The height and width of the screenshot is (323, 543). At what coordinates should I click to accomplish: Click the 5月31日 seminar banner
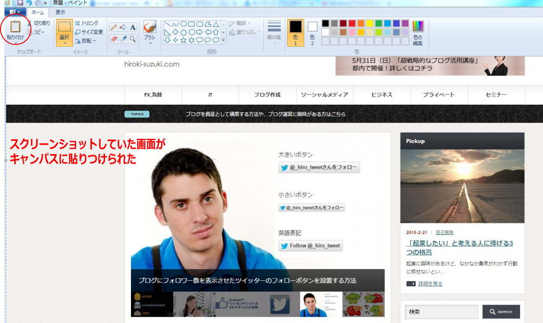[430, 66]
